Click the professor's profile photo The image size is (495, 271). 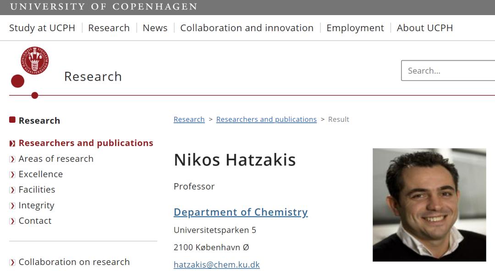[429, 205]
